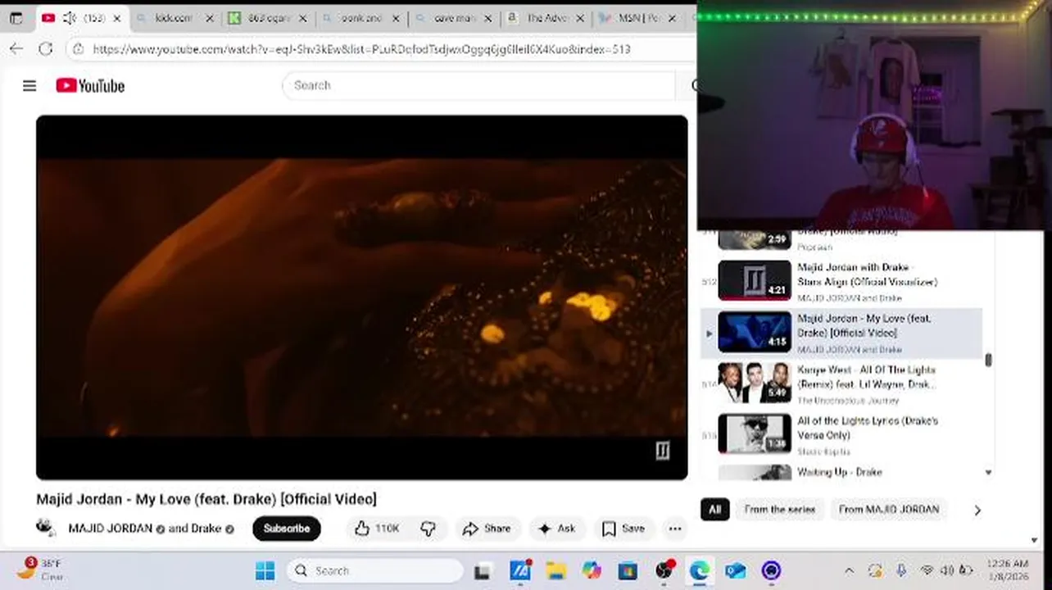Open the YouTube hamburger guide menu
The image size is (1052, 590).
pyautogui.click(x=29, y=85)
